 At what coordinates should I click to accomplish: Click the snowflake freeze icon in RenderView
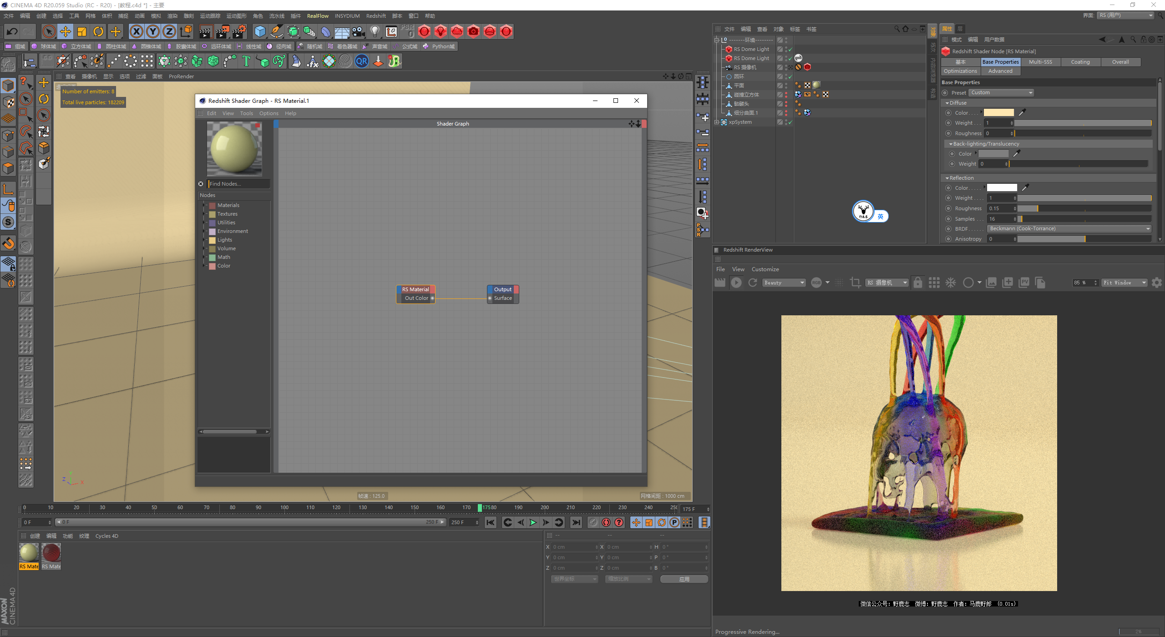(x=951, y=283)
